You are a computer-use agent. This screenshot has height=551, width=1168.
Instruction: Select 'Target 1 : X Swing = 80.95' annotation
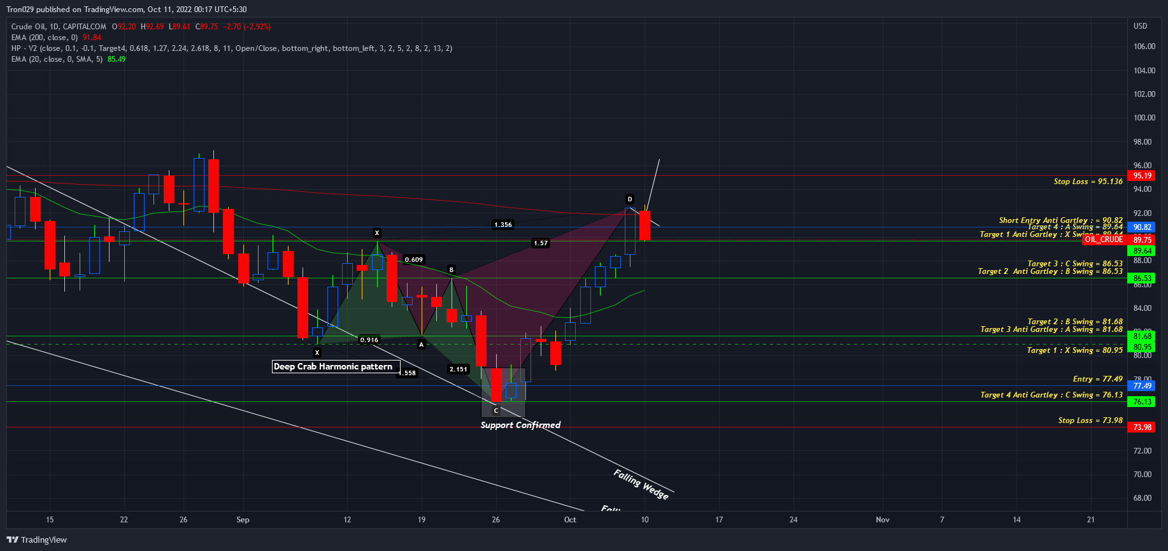click(x=1075, y=350)
